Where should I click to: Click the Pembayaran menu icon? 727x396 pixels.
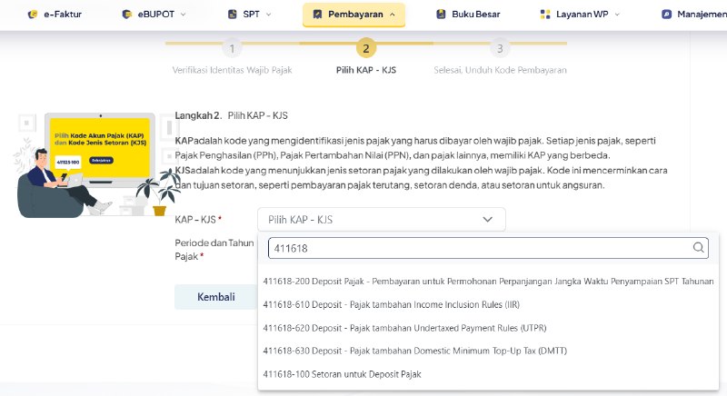pos(317,15)
